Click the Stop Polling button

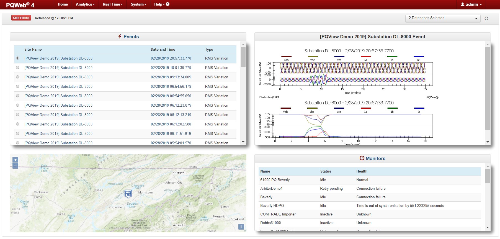click(x=21, y=18)
